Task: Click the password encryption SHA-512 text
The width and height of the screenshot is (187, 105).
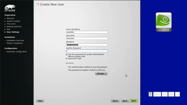Action: [x=87, y=70]
